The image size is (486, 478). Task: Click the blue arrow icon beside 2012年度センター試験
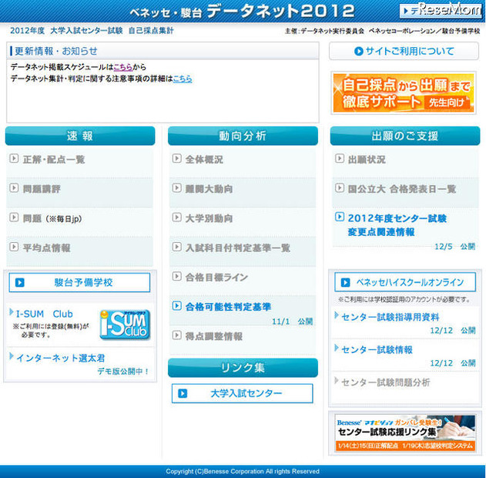(340, 217)
